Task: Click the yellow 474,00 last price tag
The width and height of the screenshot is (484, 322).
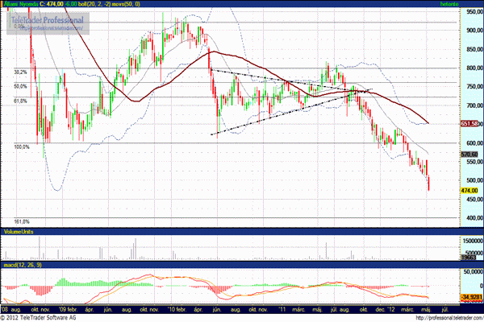Action: click(469, 191)
